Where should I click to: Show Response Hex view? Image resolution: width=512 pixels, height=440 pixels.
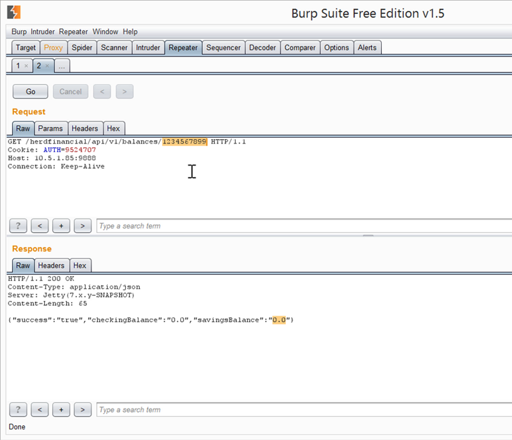(80, 265)
